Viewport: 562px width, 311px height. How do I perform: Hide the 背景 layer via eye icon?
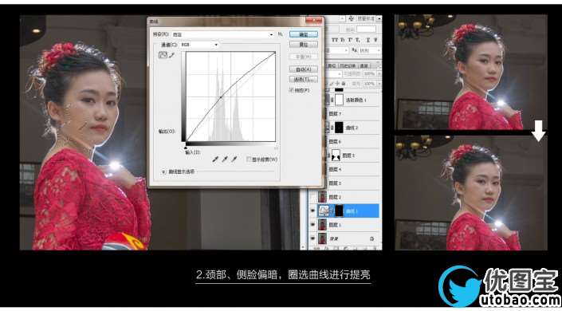312,238
